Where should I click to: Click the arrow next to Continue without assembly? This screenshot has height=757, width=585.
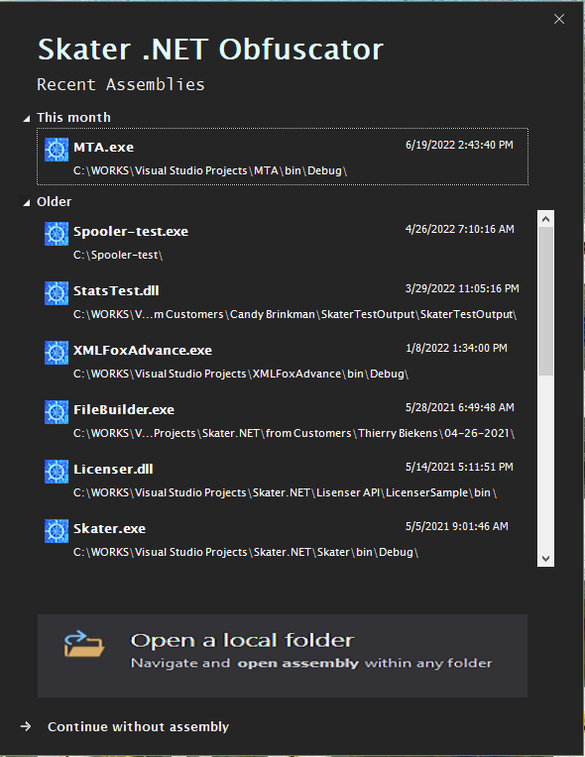[x=26, y=726]
